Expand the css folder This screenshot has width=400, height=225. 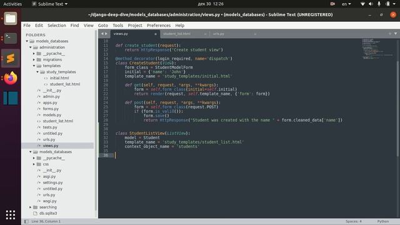(34, 164)
